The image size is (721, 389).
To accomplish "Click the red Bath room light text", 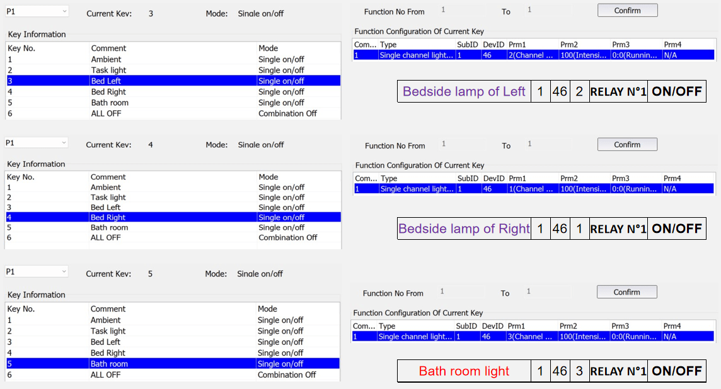I will (x=464, y=371).
